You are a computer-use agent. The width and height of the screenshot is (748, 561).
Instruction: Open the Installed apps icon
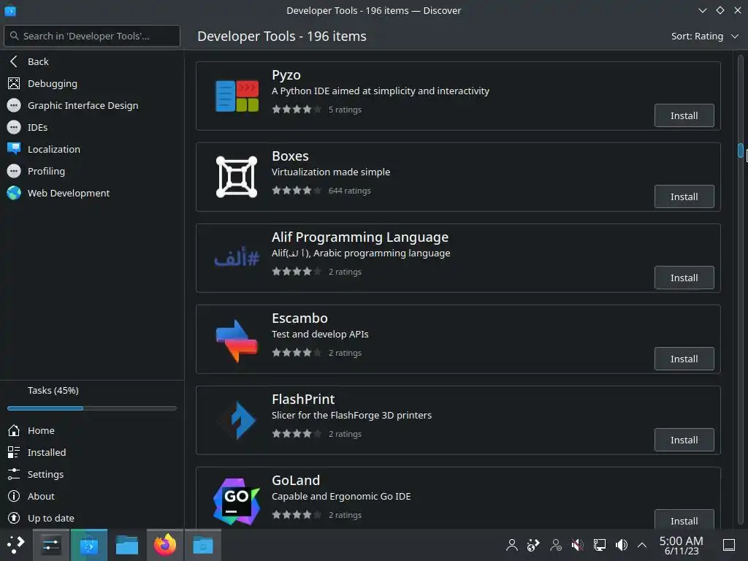14,452
